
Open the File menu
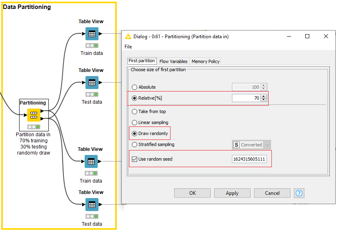128,47
